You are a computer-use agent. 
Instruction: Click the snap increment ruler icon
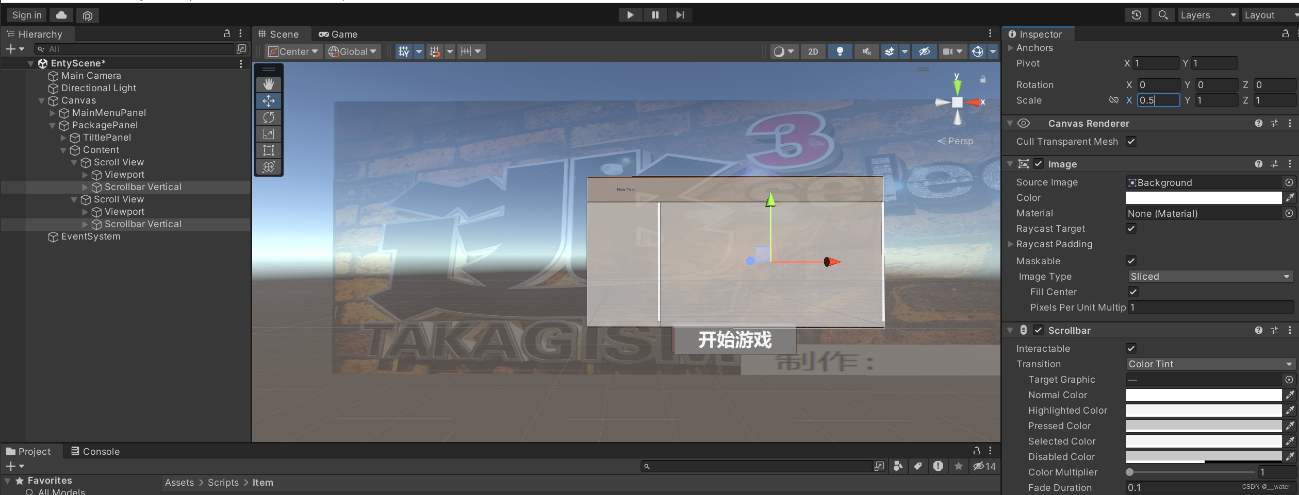(466, 52)
